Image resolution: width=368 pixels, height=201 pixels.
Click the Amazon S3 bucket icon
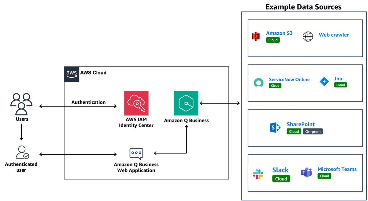pos(256,36)
